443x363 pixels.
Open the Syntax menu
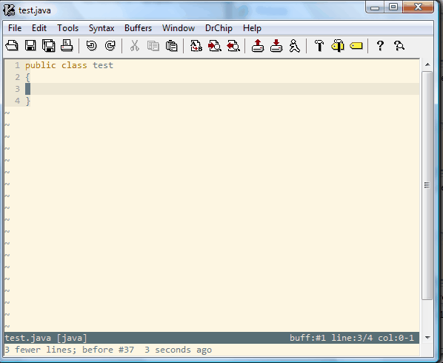click(x=101, y=28)
